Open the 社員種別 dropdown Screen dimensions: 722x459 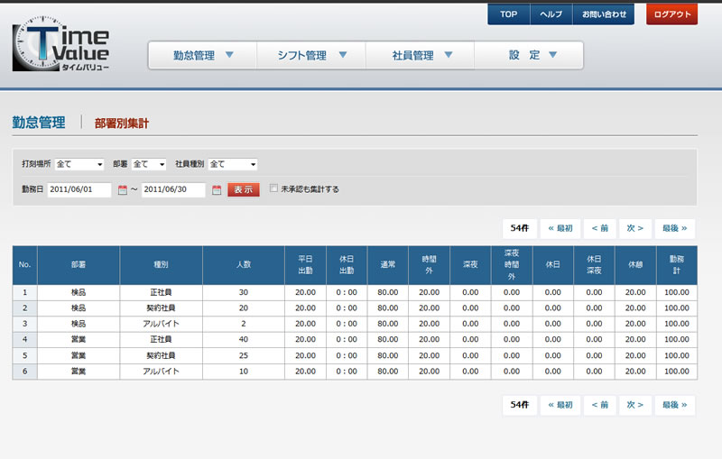(x=233, y=164)
